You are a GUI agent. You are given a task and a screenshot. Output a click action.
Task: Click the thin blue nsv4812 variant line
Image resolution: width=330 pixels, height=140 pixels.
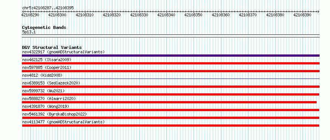[x=171, y=79]
